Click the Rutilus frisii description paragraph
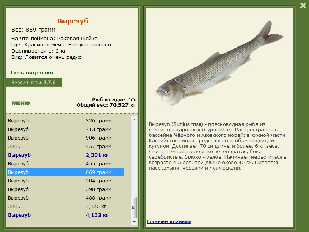309x232 pixels. 217,146
